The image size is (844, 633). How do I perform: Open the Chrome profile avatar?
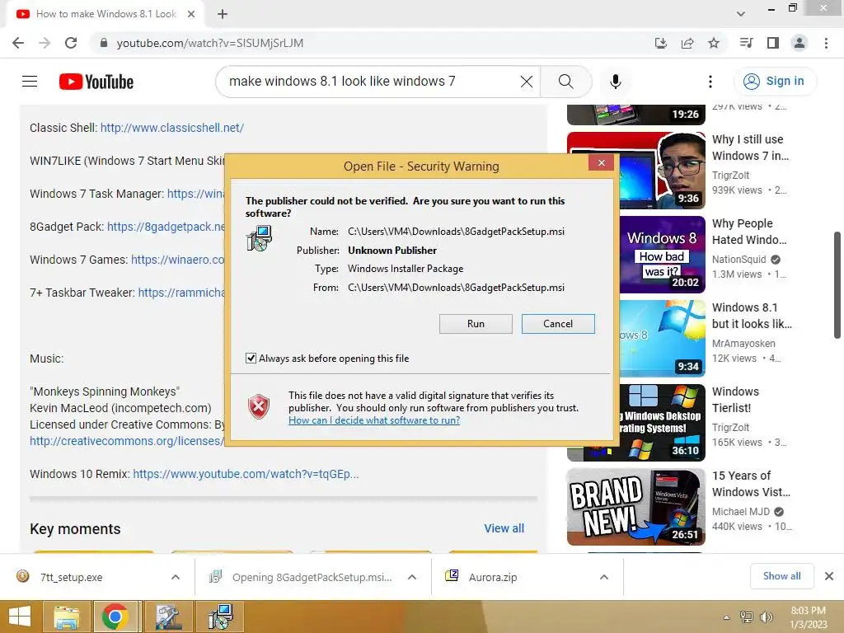[799, 43]
